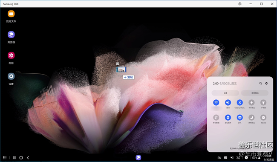This screenshot has width=277, height=162.
Task: Open the apps grid on the DeX taskbar
Action: pos(5,158)
